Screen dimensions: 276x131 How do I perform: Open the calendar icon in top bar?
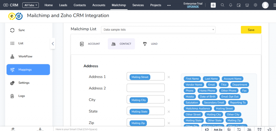pos(239,5)
